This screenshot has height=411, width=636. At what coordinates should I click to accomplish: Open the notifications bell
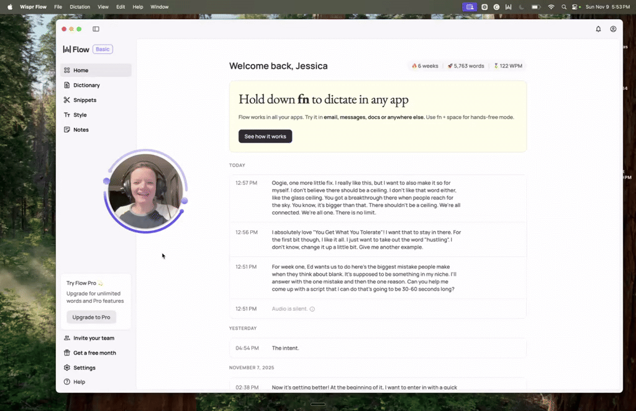coord(598,29)
